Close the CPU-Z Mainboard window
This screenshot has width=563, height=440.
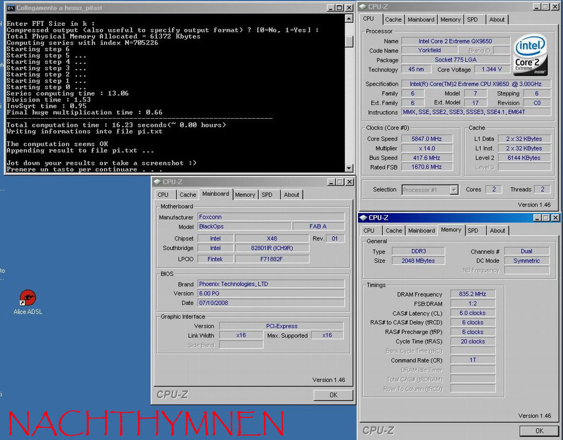pos(349,182)
